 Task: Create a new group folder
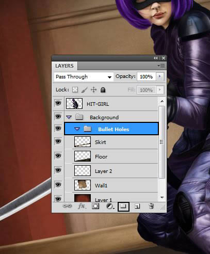[123, 207]
